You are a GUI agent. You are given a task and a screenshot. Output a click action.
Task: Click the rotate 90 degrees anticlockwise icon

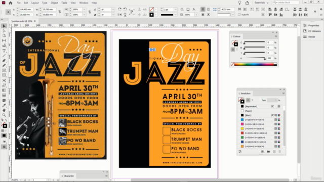(x=125, y=9)
